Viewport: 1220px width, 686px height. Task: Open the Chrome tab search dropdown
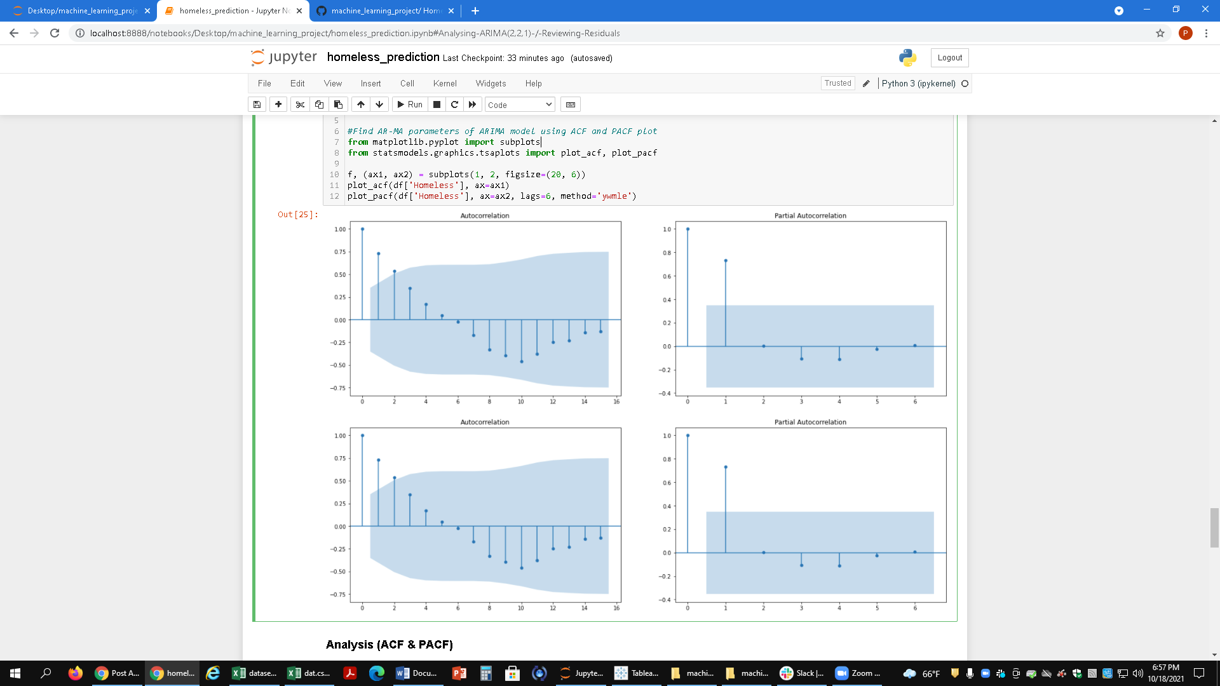point(1118,11)
